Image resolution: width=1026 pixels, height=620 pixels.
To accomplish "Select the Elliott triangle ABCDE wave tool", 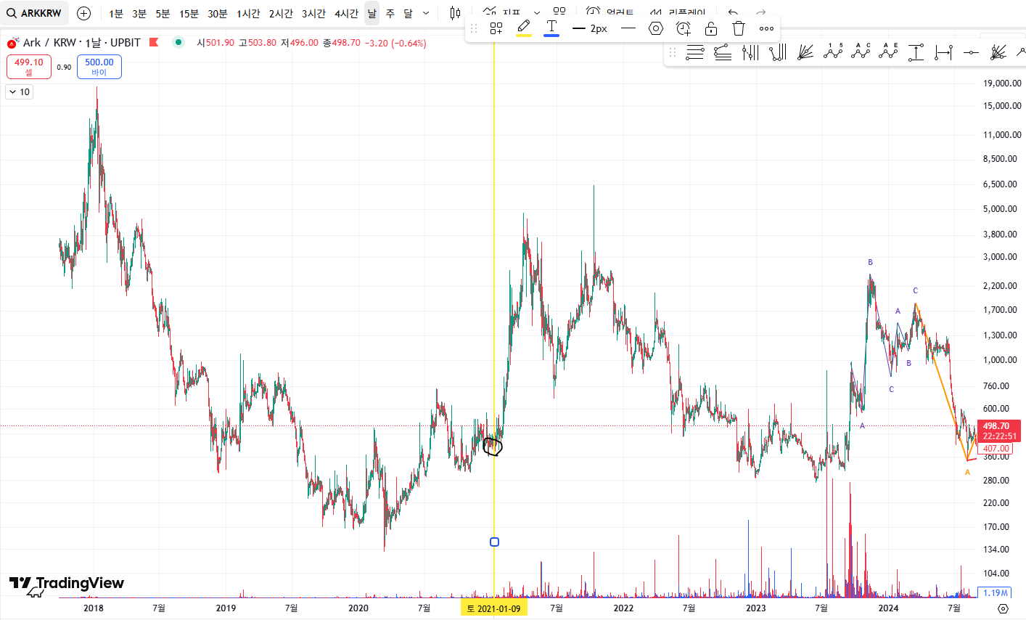I will tap(888, 51).
